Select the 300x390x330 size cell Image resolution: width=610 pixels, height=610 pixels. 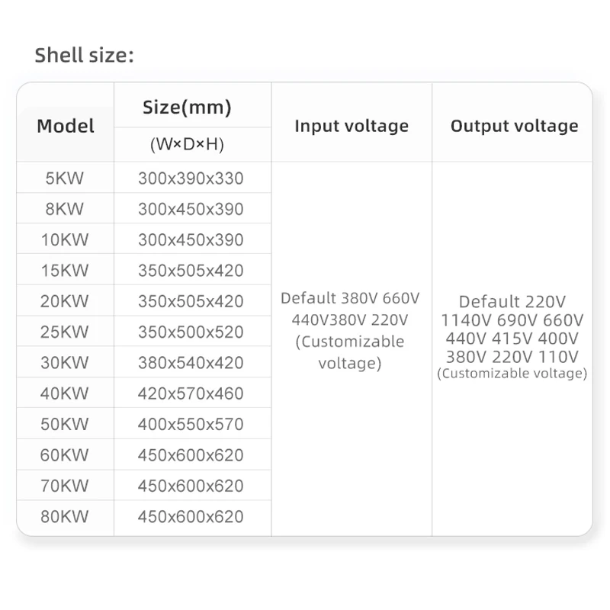[x=191, y=178]
